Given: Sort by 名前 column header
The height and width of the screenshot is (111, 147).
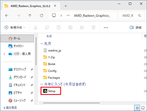Looking at the screenshot, I should (x=49, y=36).
